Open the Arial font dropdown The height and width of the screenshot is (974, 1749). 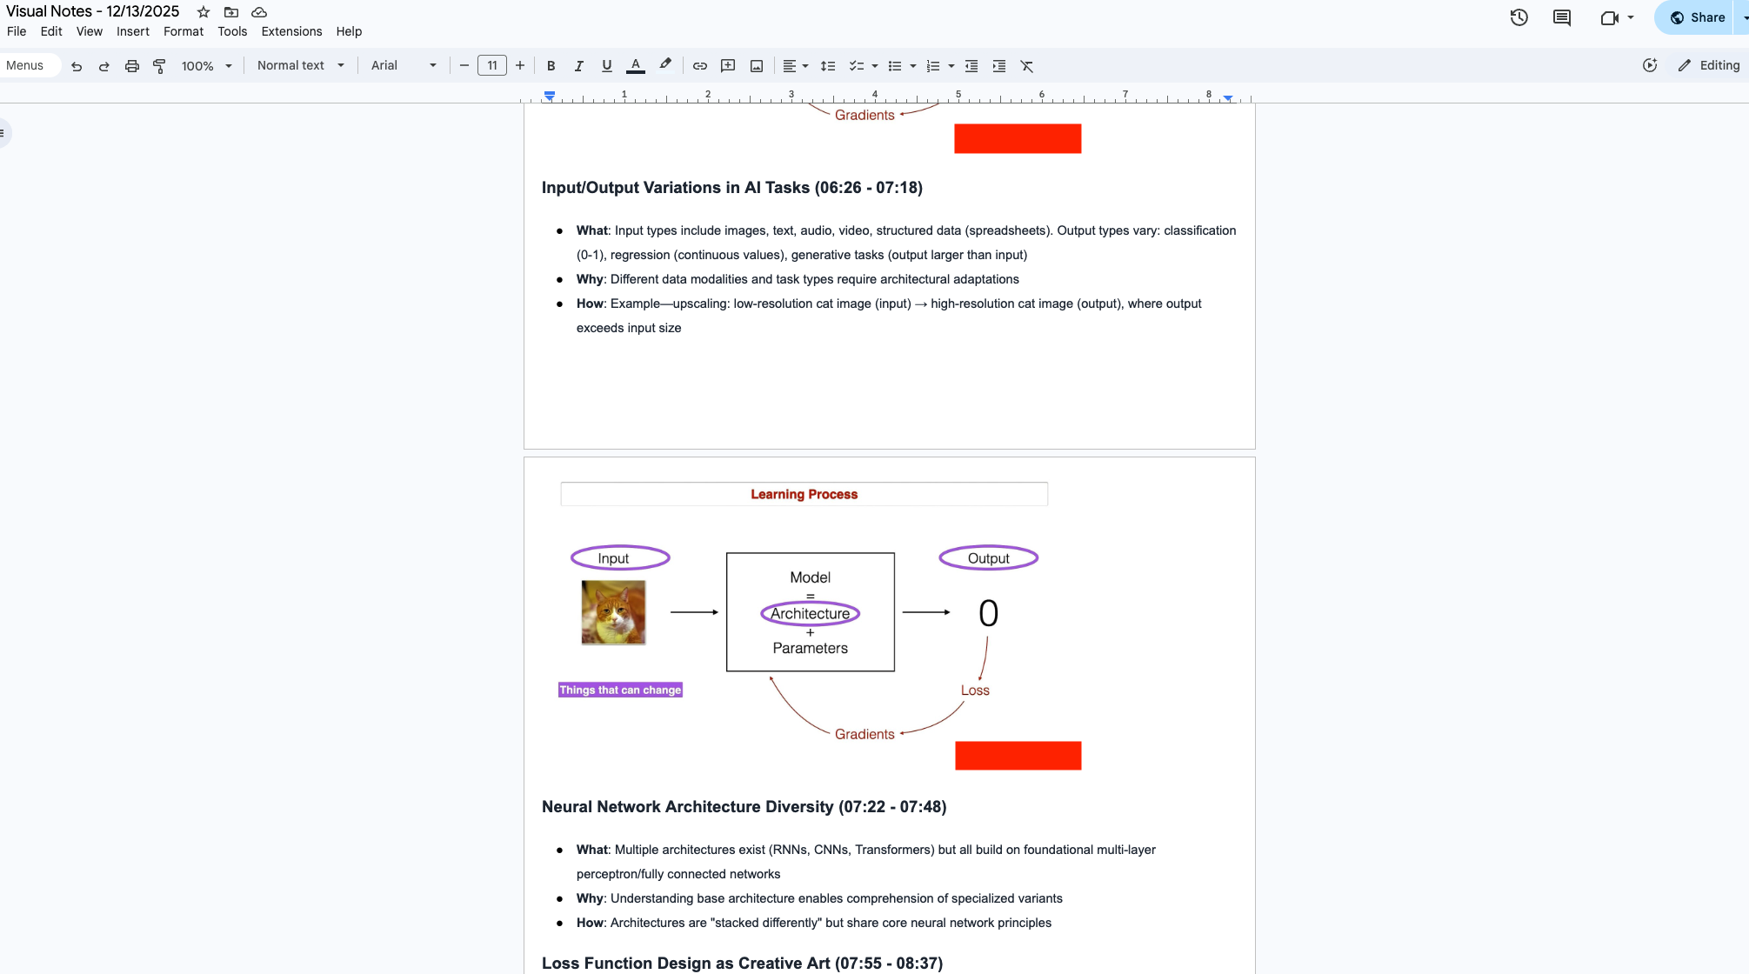pos(404,66)
